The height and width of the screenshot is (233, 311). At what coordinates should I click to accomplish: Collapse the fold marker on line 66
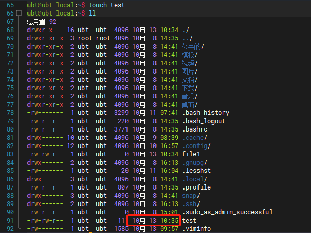click(x=19, y=13)
